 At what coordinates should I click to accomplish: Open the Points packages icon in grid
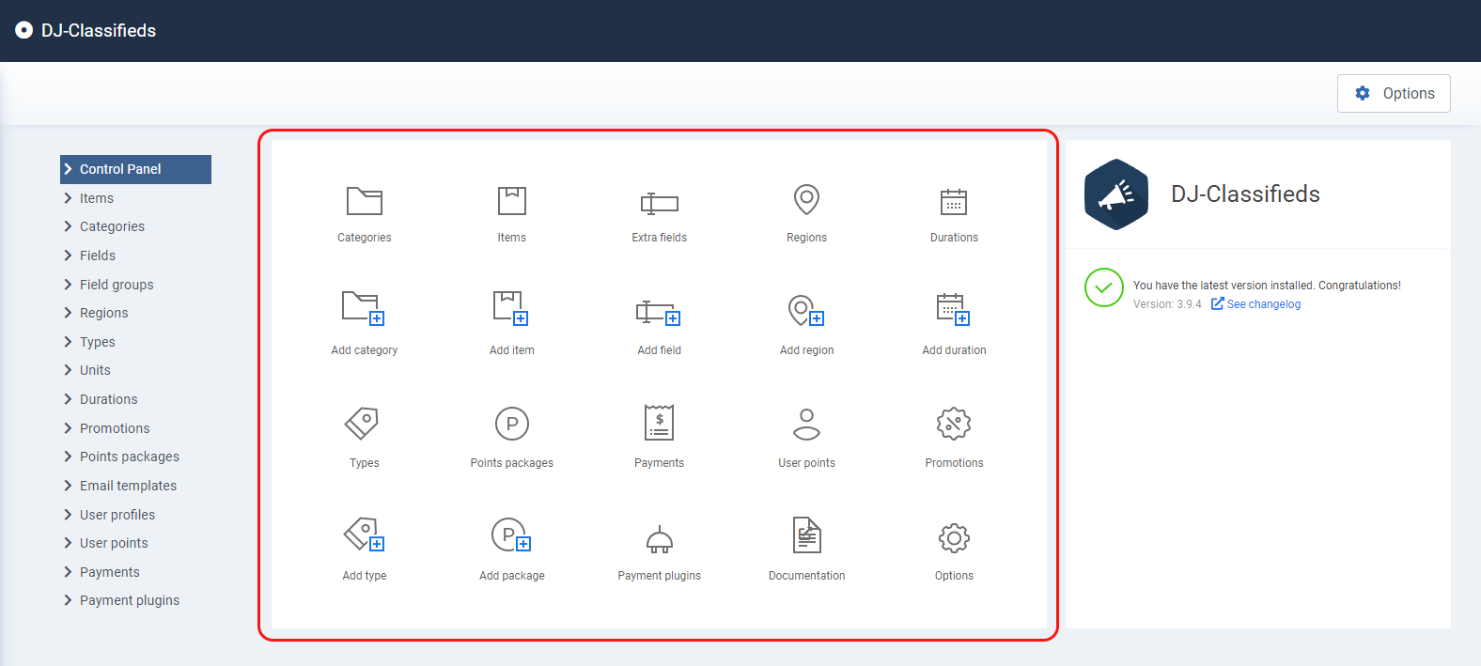tap(512, 424)
